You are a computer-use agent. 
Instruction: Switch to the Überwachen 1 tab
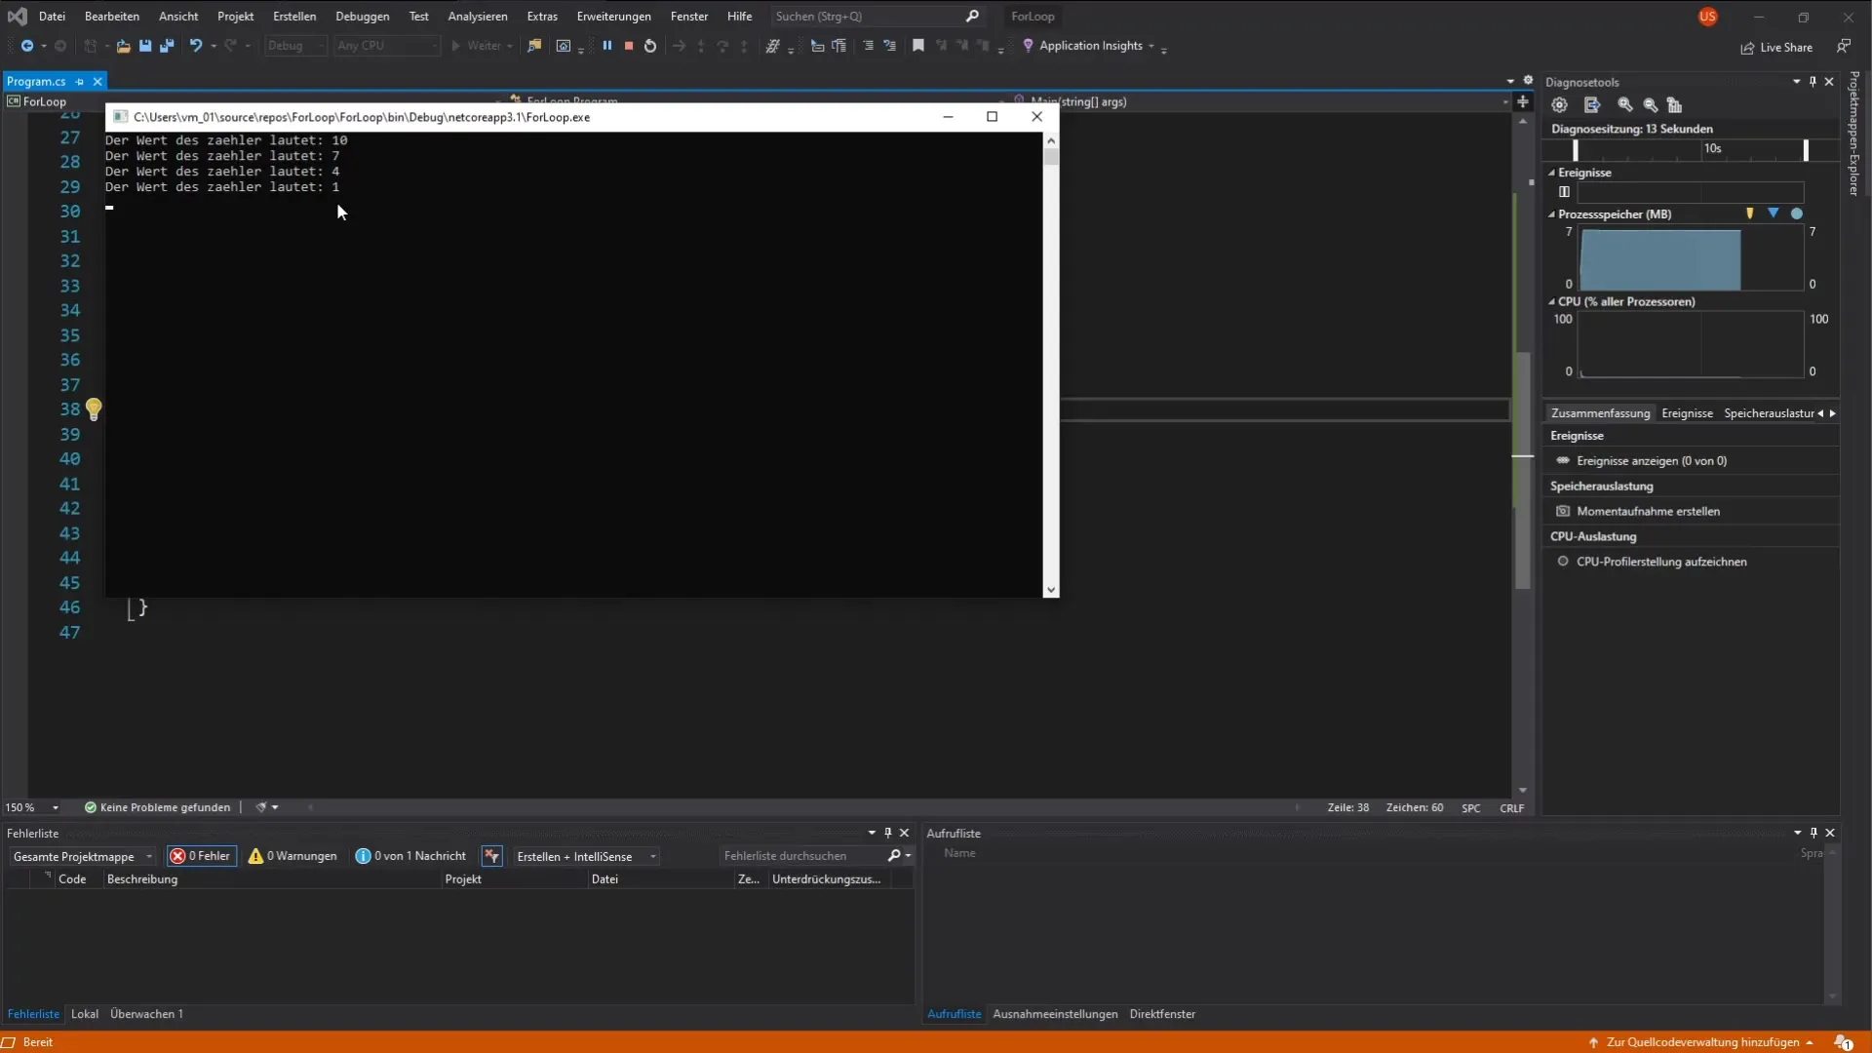(146, 1014)
